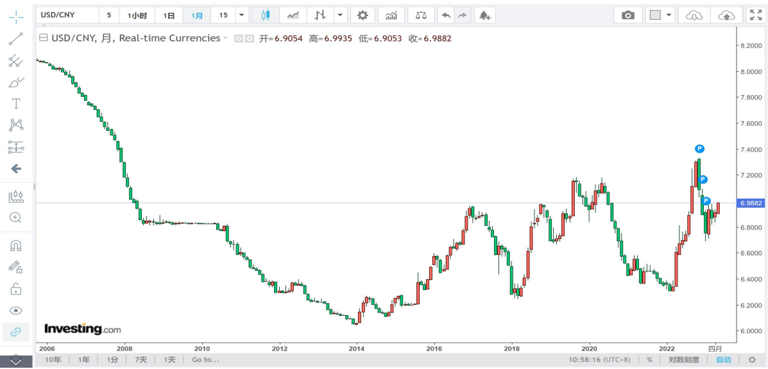Toggle series visibility eye in legend
Viewport: 768px width, 369px height.
pos(239,39)
